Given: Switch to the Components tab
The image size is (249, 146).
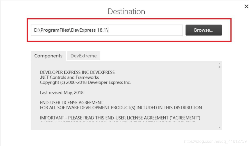Looking at the screenshot, I should 48,56.
